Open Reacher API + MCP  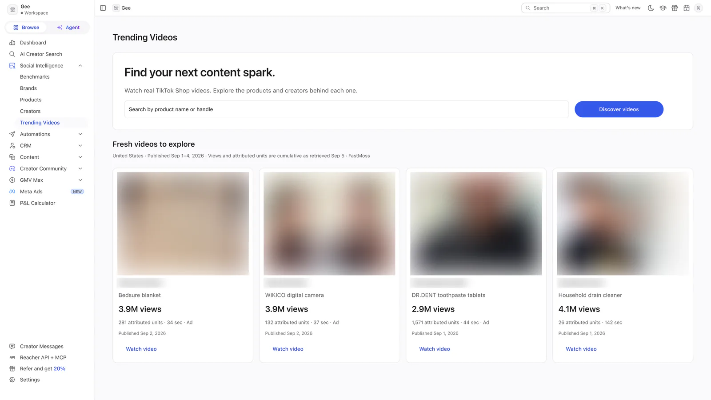pyautogui.click(x=43, y=357)
